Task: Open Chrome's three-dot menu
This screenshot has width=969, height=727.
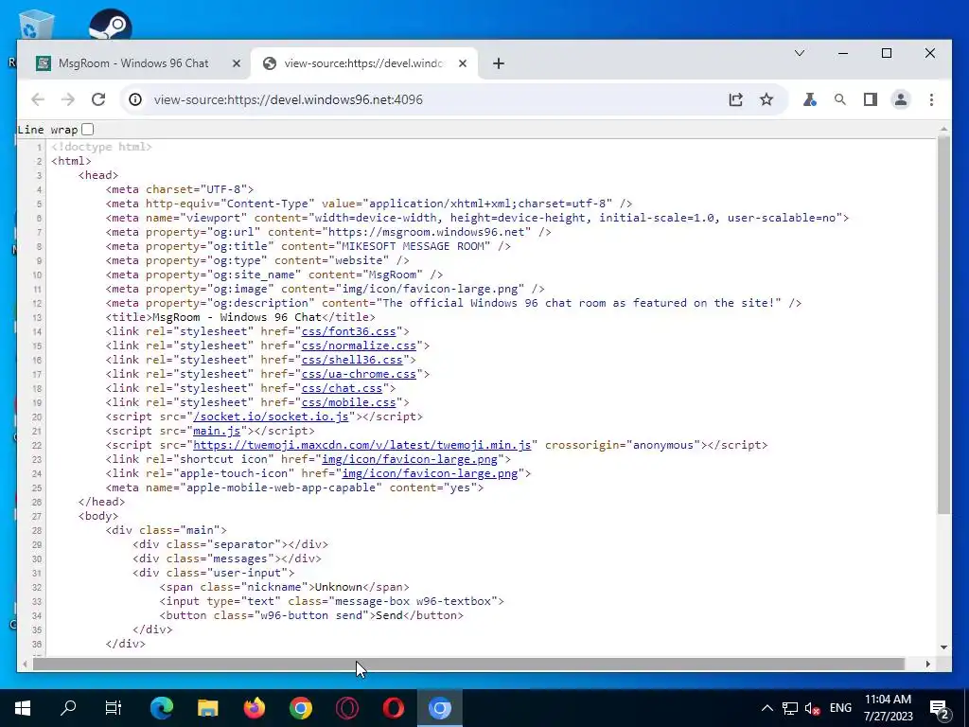Action: pos(931,99)
